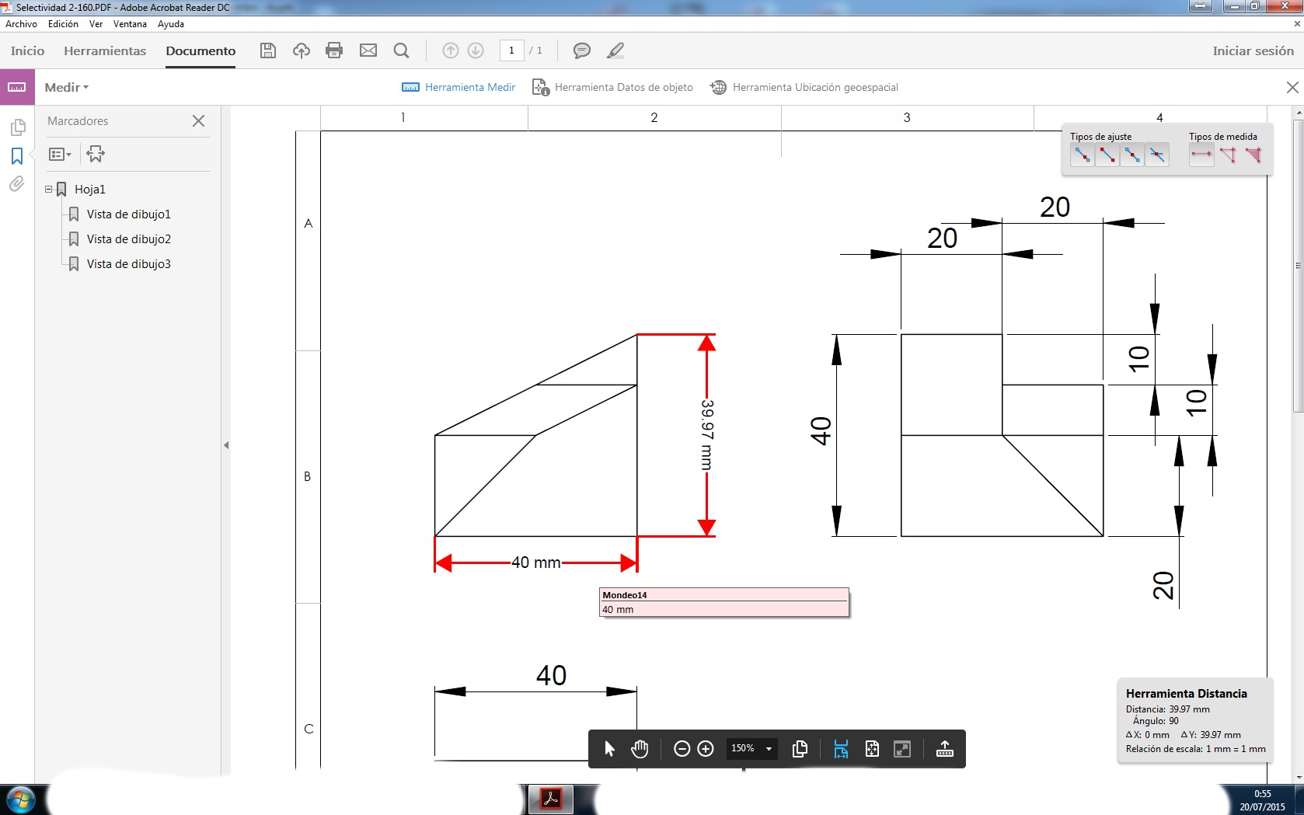
Task: Open the 150% zoom level dropdown
Action: point(751,748)
